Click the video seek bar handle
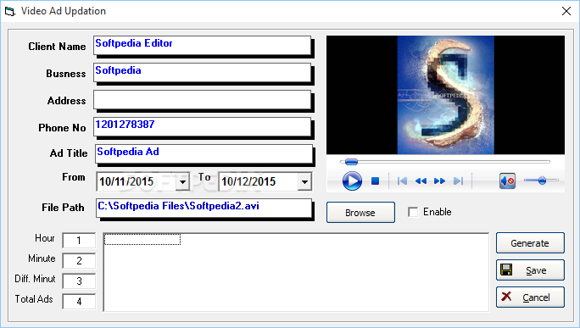 (351, 162)
